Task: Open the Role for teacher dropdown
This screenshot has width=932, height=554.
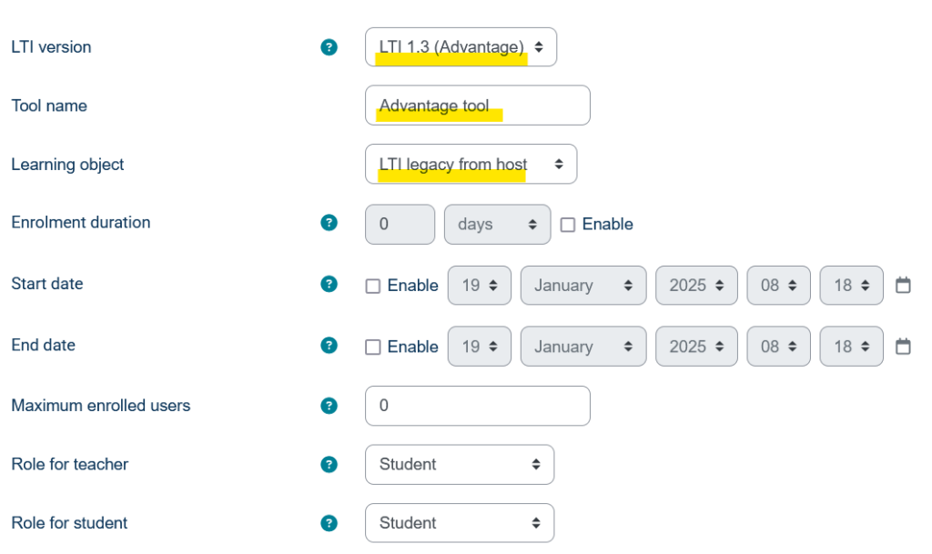Action: pyautogui.click(x=460, y=465)
